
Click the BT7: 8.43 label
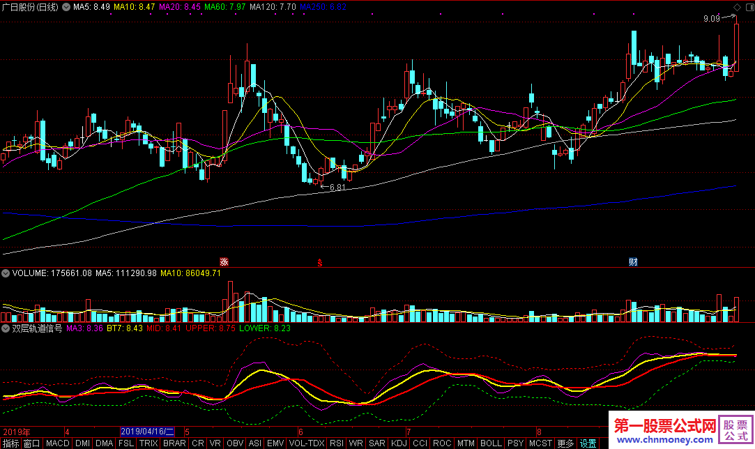pyautogui.click(x=125, y=328)
